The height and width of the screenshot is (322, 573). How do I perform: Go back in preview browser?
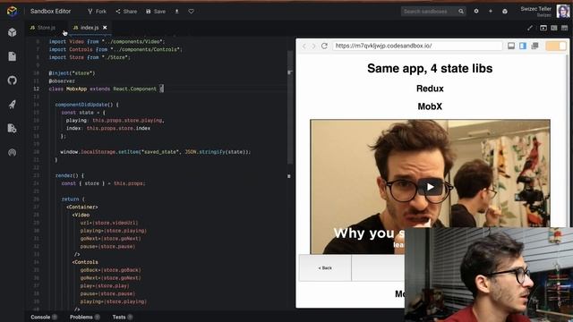click(x=304, y=46)
